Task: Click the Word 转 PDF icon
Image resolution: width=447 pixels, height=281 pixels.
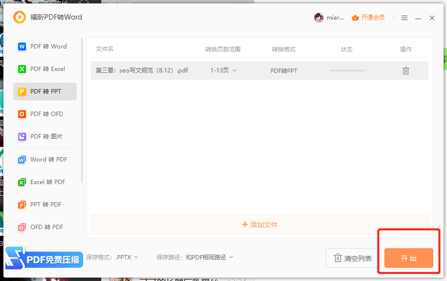Action: [x=22, y=160]
